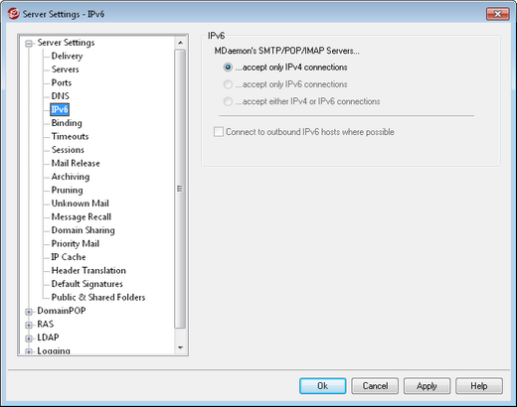Screen dimensions: 517x407
Task: Choose accept either IPv4 or IPv6 connections
Action: [x=228, y=101]
